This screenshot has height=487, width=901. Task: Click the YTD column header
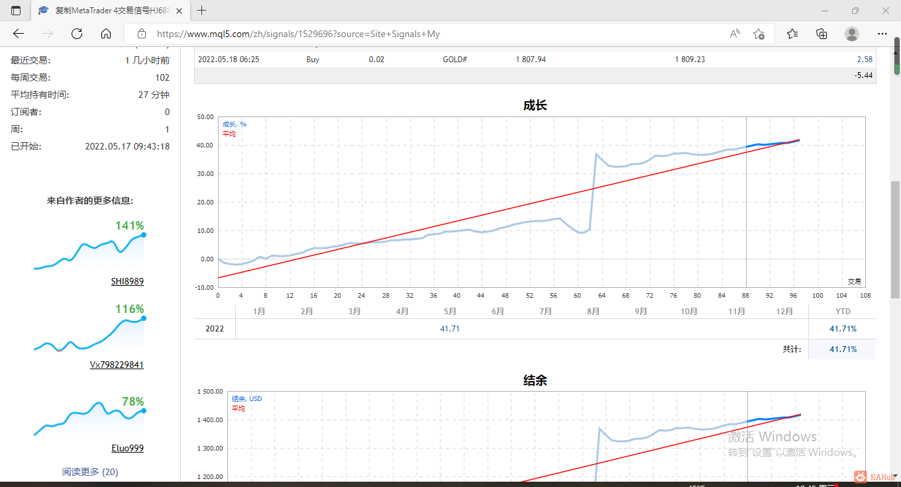point(843,312)
